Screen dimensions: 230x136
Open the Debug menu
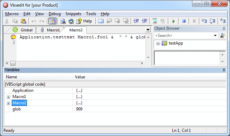click(x=55, y=14)
